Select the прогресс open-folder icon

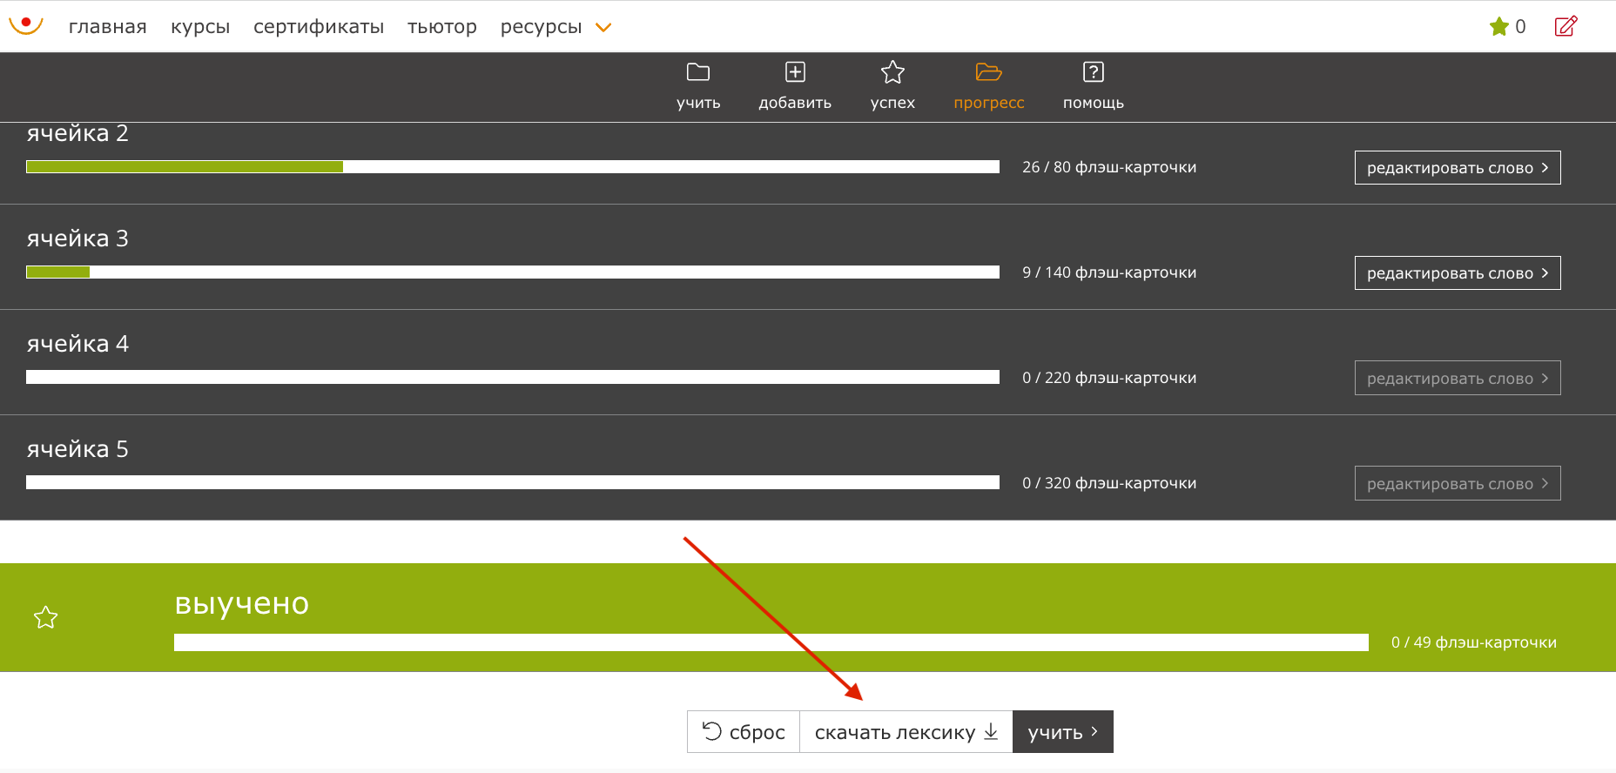(989, 72)
